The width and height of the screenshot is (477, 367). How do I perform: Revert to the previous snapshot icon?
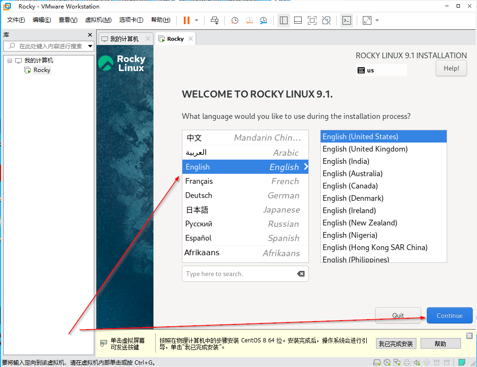coord(249,20)
